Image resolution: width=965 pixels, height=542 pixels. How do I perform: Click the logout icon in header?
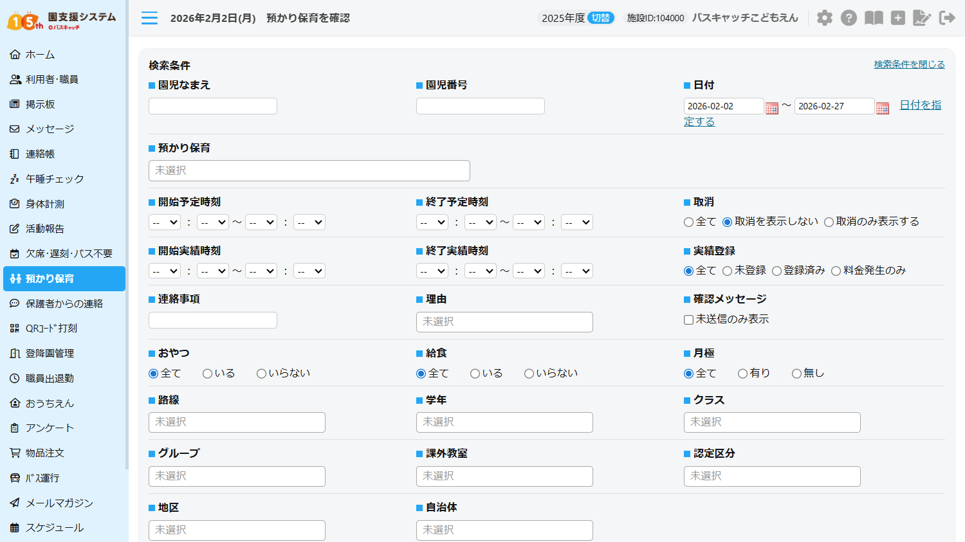[947, 18]
